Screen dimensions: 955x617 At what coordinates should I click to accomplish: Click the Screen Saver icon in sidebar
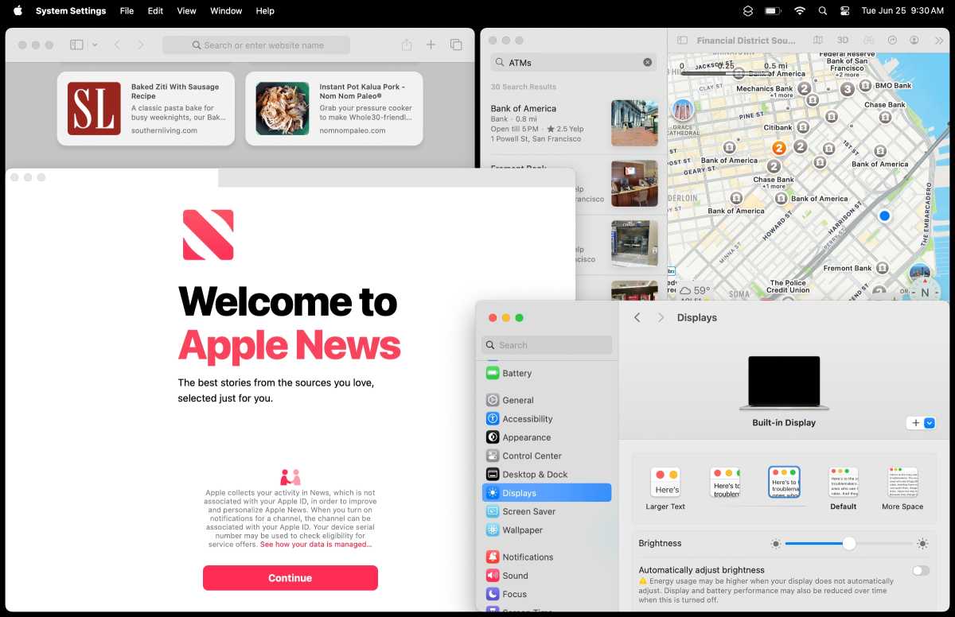[493, 511]
